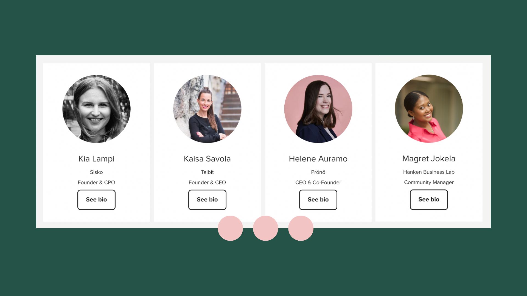Click Helene Auramo's pink-background portrait
The height and width of the screenshot is (296, 527).
click(x=318, y=109)
